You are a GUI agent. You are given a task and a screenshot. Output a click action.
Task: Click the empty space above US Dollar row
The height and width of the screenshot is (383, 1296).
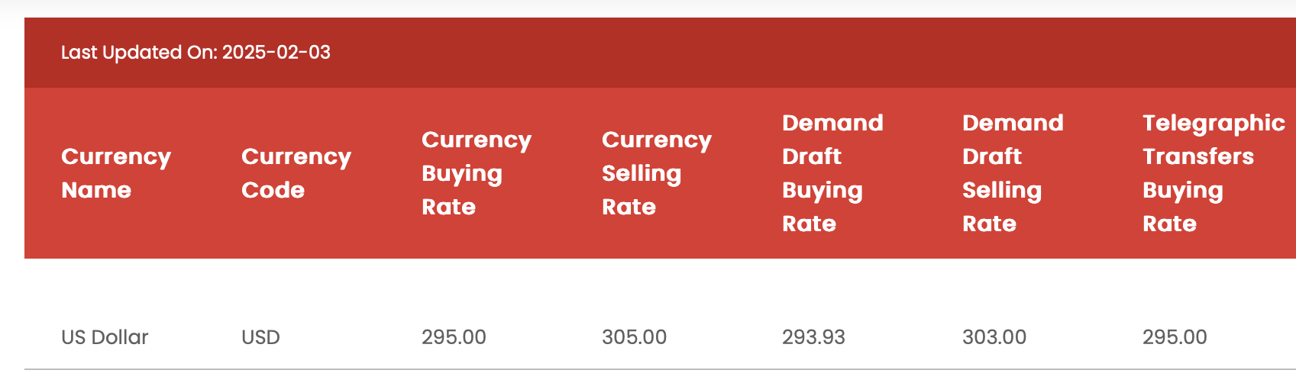click(660, 288)
